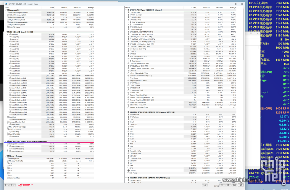This screenshot has height=190, width=290.
Task: Click 'AIO Pump' text in the overlay window
Action: coord(256,181)
